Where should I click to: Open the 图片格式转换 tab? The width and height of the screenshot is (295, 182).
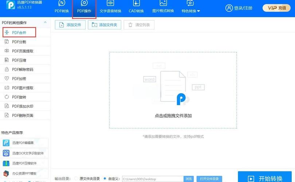(x=163, y=7)
